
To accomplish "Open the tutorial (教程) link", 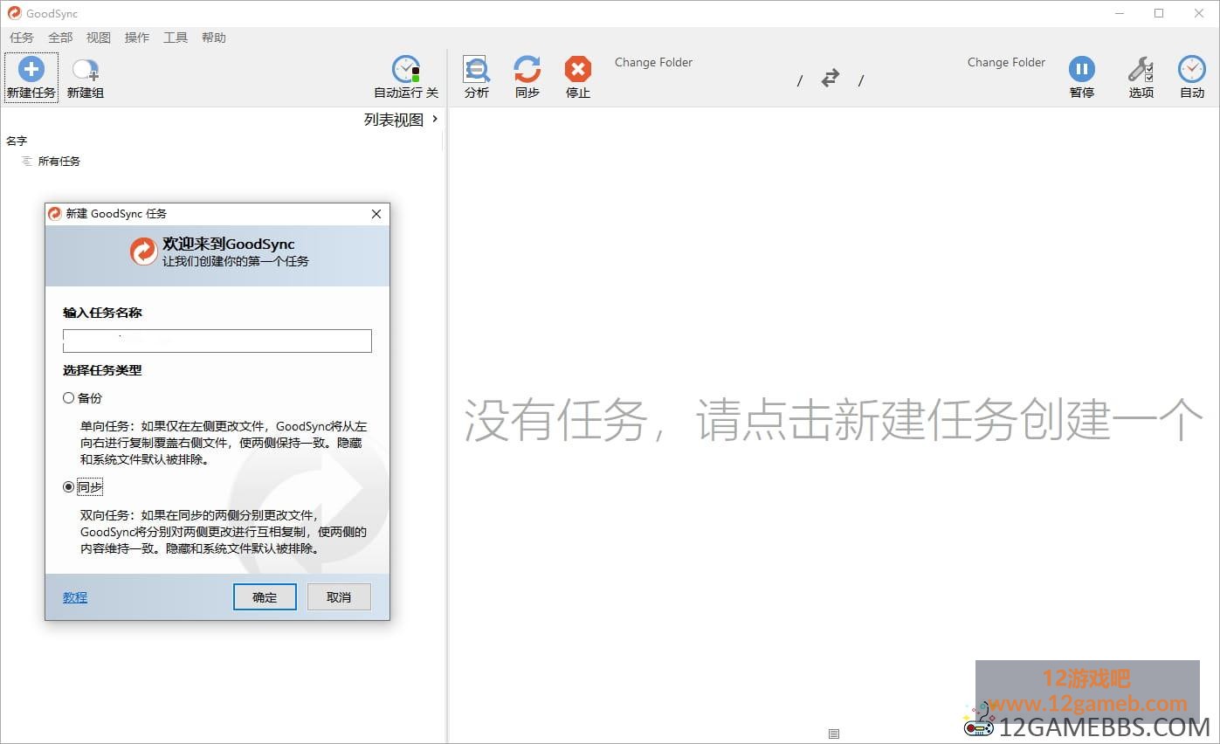I will (75, 597).
